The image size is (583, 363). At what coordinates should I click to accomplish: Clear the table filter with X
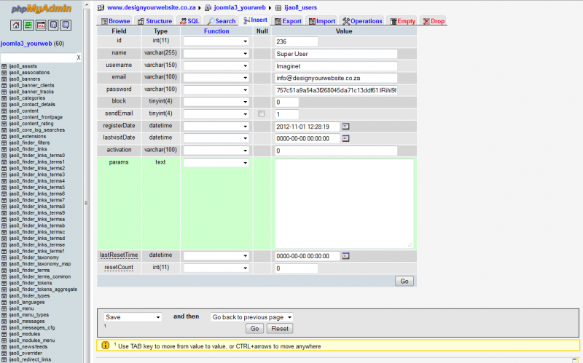tap(79, 57)
